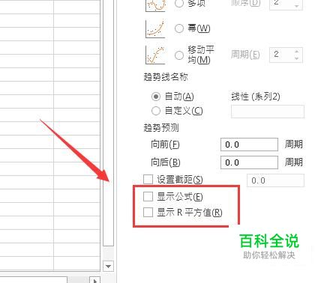Click the intercept value field showing 0.0
330x283 pixels.
click(275, 180)
